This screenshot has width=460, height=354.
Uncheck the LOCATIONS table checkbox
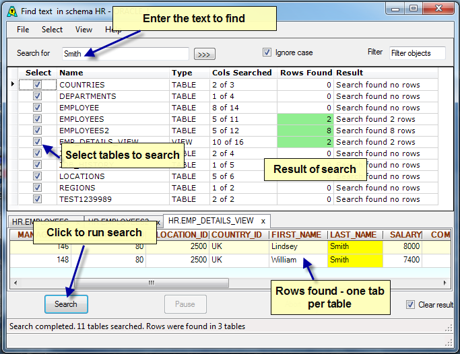(37, 176)
